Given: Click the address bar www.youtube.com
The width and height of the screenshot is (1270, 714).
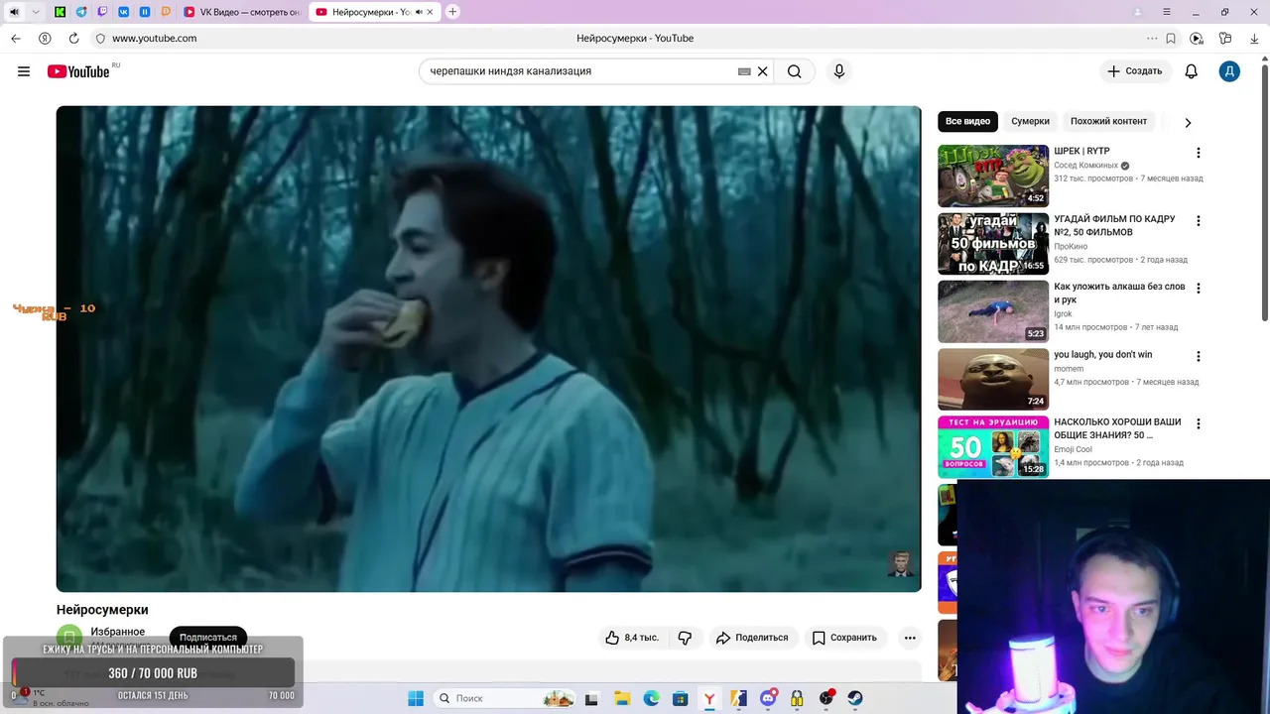Looking at the screenshot, I should click(154, 38).
